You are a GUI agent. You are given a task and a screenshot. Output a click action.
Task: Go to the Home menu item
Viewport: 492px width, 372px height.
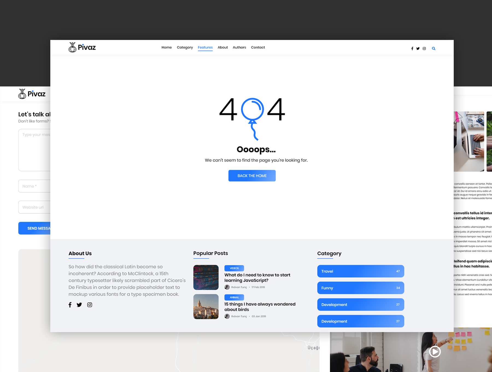click(166, 47)
